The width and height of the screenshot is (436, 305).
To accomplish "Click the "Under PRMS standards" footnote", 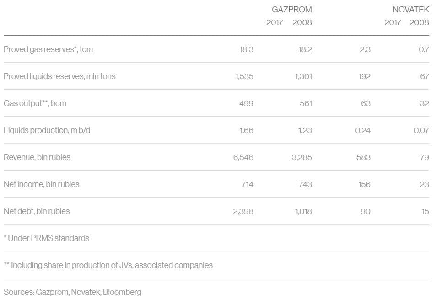I will coord(47,238).
